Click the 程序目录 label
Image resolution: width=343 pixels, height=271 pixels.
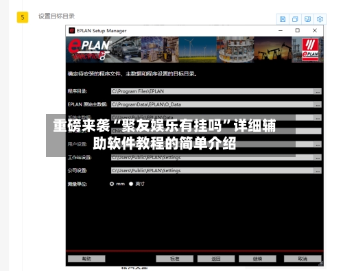pyautogui.click(x=78, y=91)
